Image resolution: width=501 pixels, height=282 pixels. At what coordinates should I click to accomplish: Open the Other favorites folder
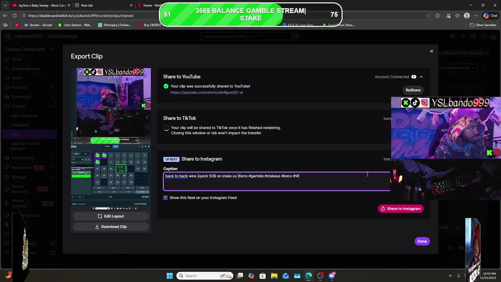click(x=483, y=25)
